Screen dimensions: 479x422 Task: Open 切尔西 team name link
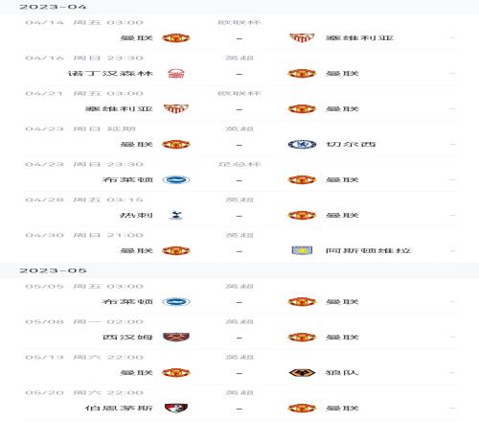(x=351, y=145)
